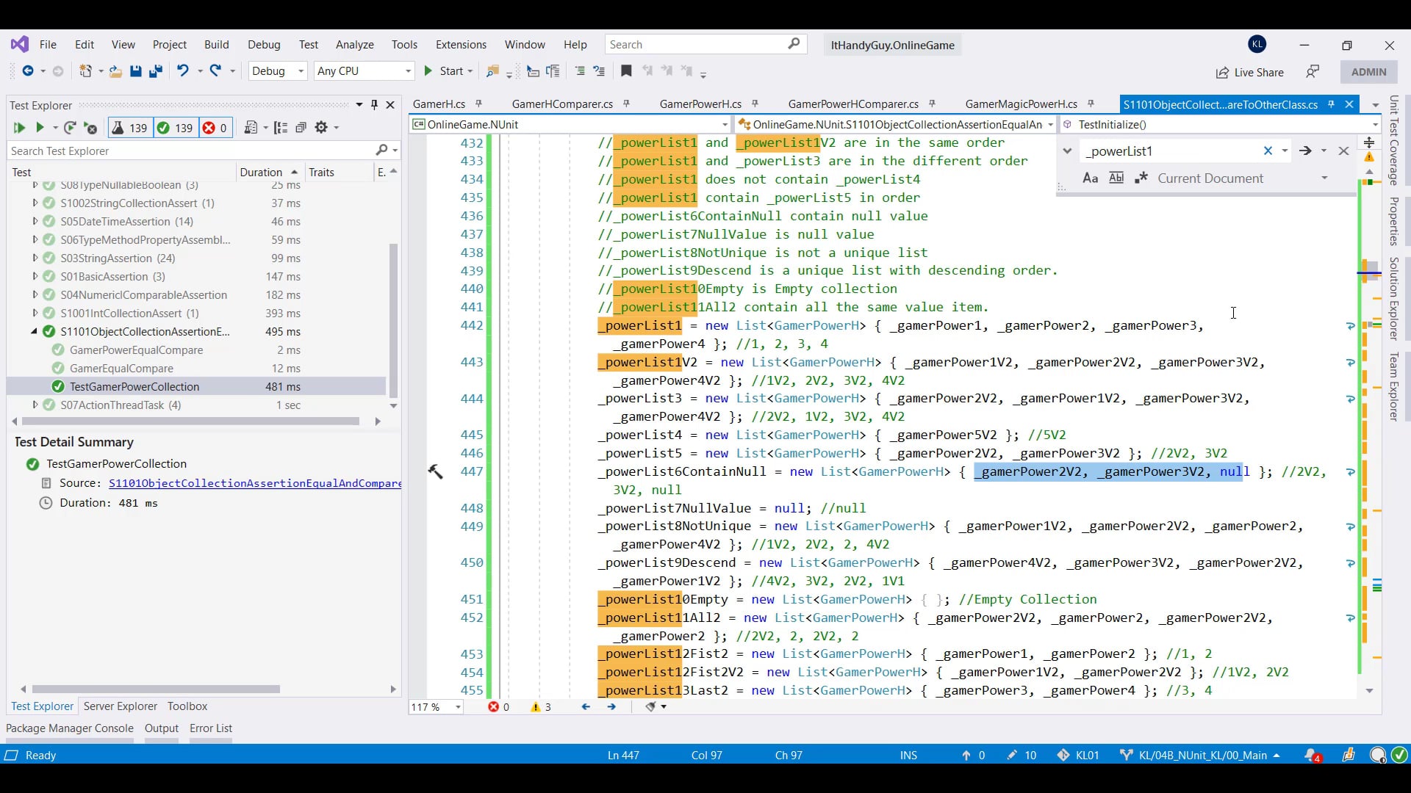Switch to the GamerPowerHComparer.cs tab
Viewport: 1411px width, 793px height.
coord(852,104)
